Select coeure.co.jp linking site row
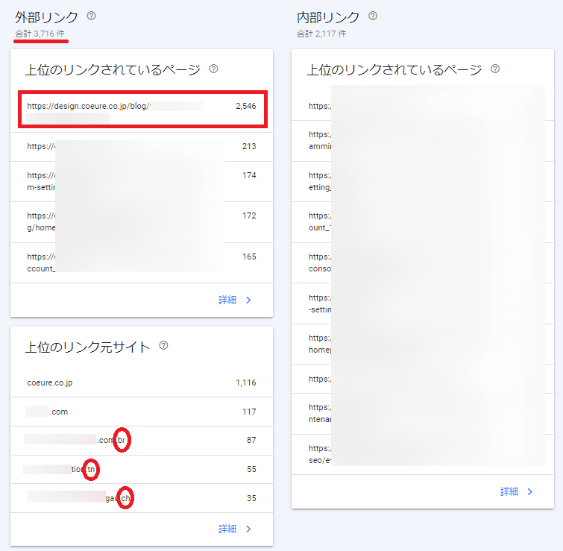 [142, 382]
